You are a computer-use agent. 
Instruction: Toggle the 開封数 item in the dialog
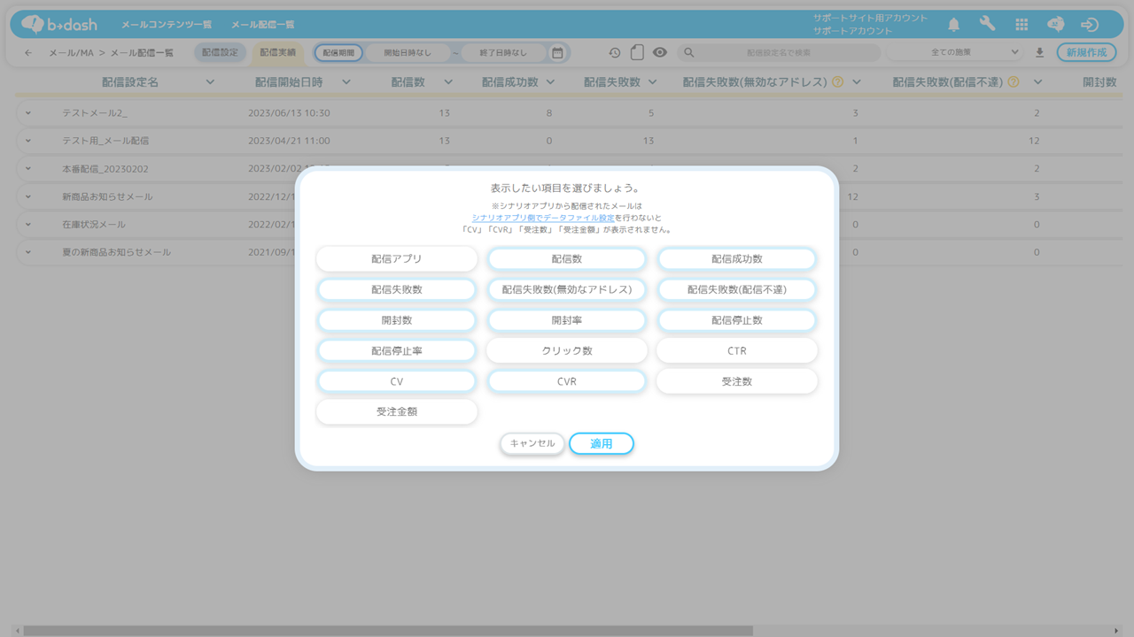click(x=397, y=320)
